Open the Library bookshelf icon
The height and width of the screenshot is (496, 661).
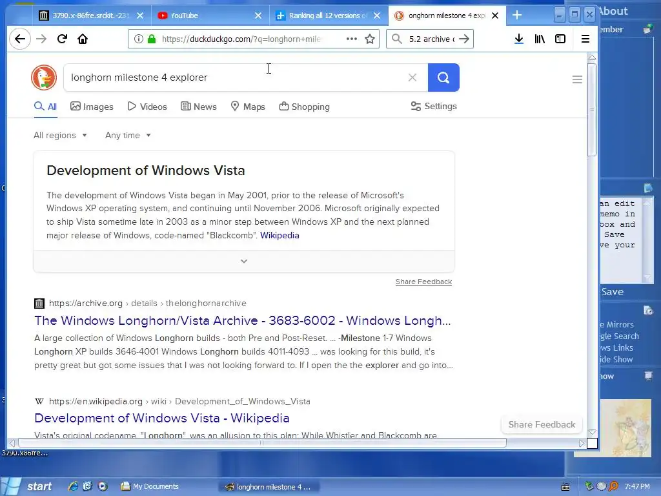coord(540,39)
